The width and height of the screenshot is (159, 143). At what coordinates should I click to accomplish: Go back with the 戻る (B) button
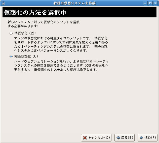(x=125, y=137)
